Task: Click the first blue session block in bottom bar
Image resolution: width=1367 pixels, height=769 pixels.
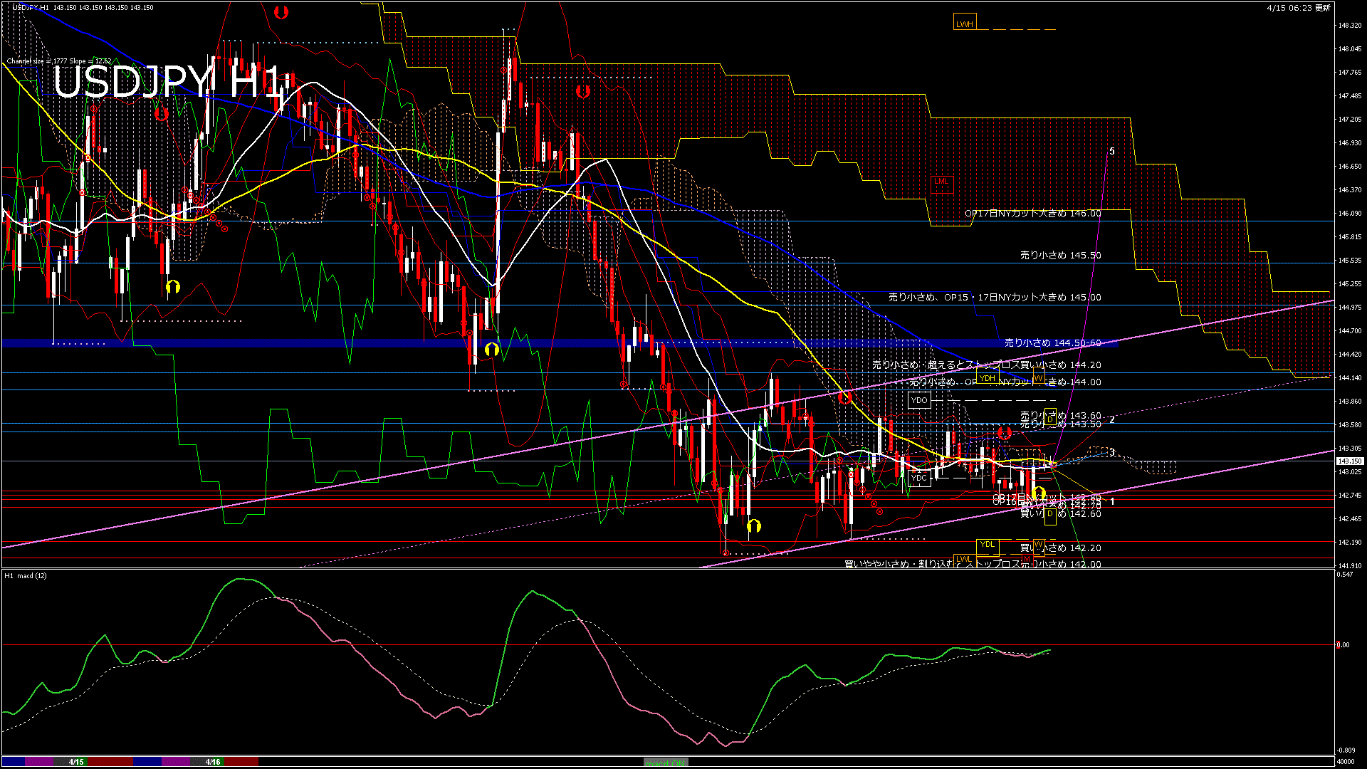Action: point(14,762)
